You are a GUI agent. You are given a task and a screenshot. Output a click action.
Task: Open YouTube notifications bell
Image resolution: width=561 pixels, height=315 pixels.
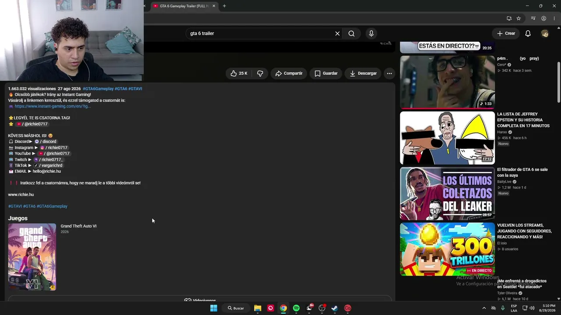[528, 33]
